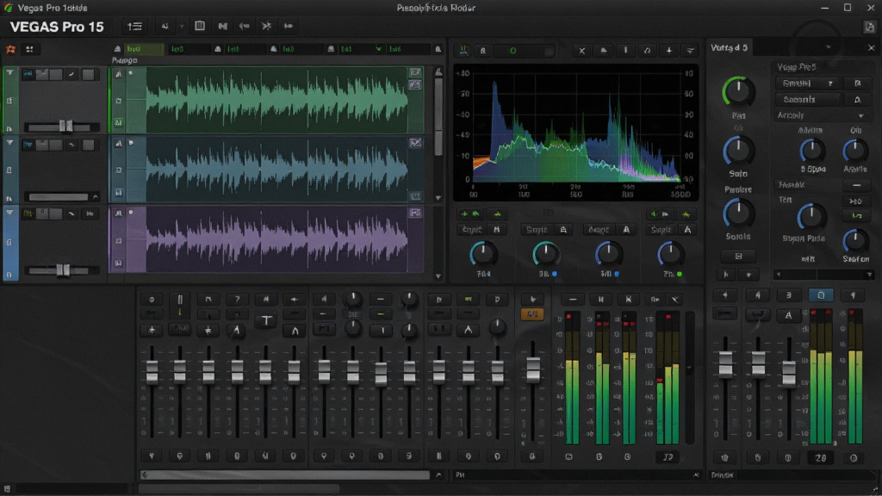Click the orange star icon above the tracks
Image resolution: width=882 pixels, height=496 pixels.
10,49
